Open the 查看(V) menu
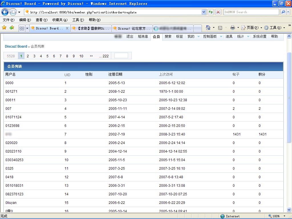This screenshot has width=292, height=219. [x=42, y=20]
